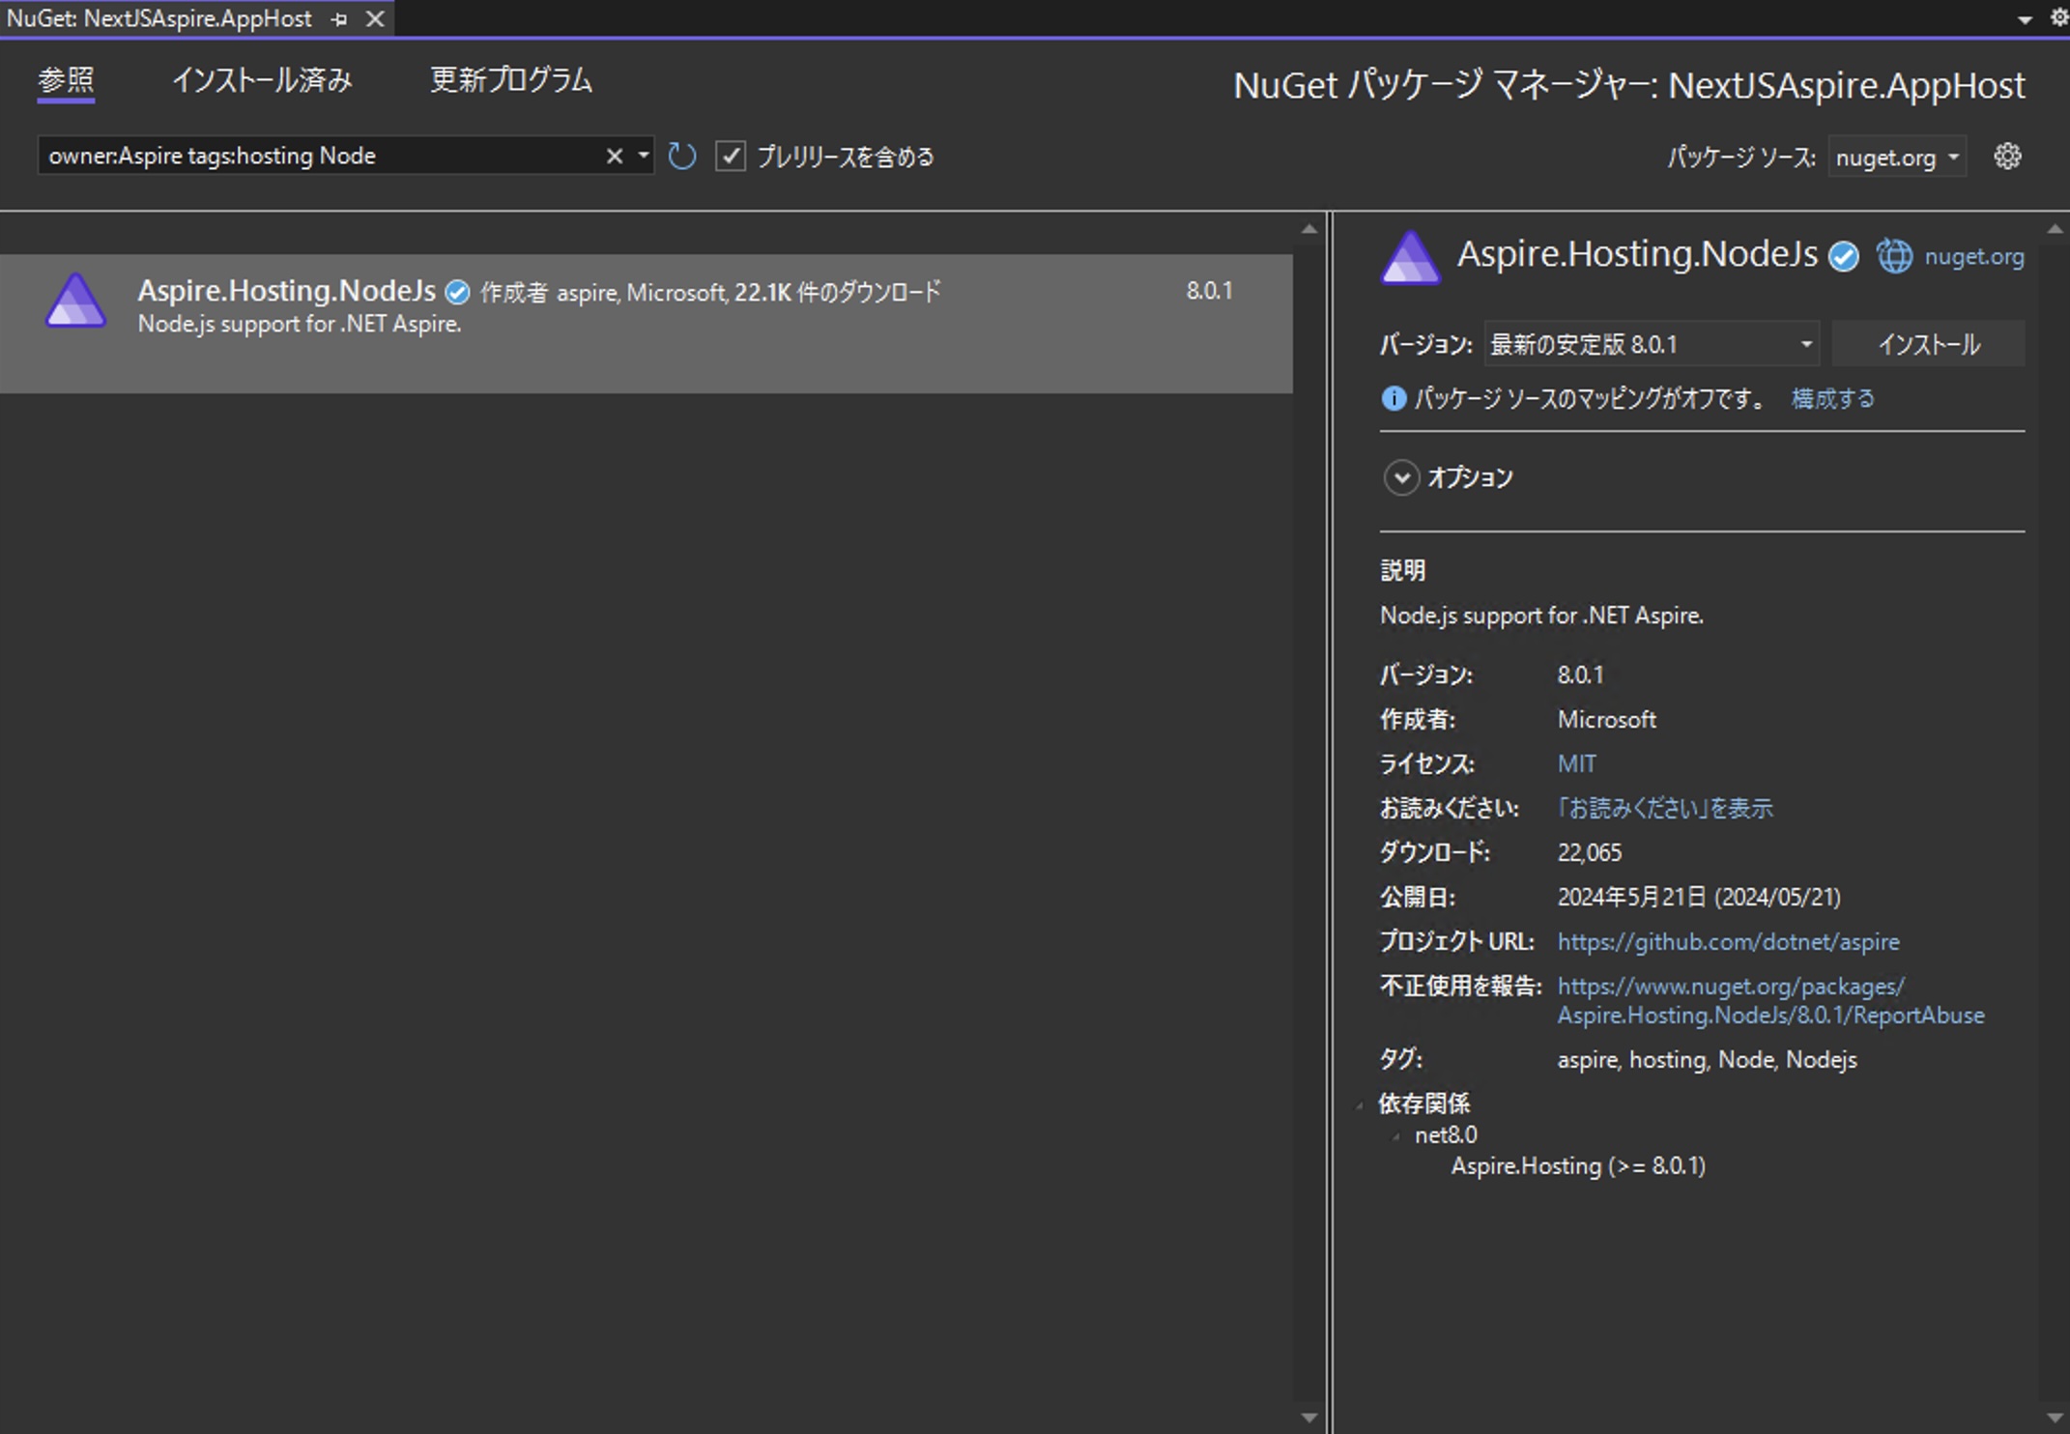
Task: Click the nuget.org globe icon
Action: (x=1894, y=256)
